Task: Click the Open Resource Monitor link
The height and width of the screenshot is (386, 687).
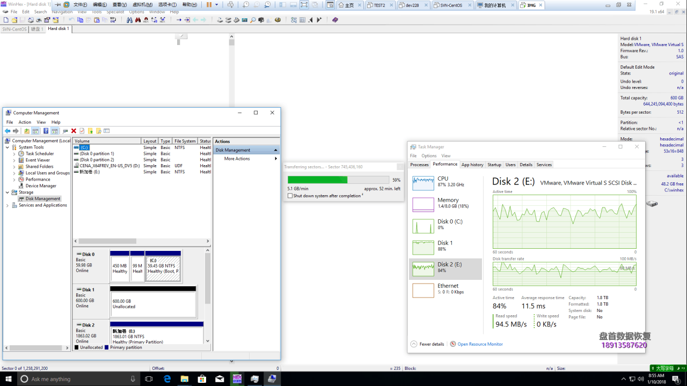Action: click(x=480, y=344)
